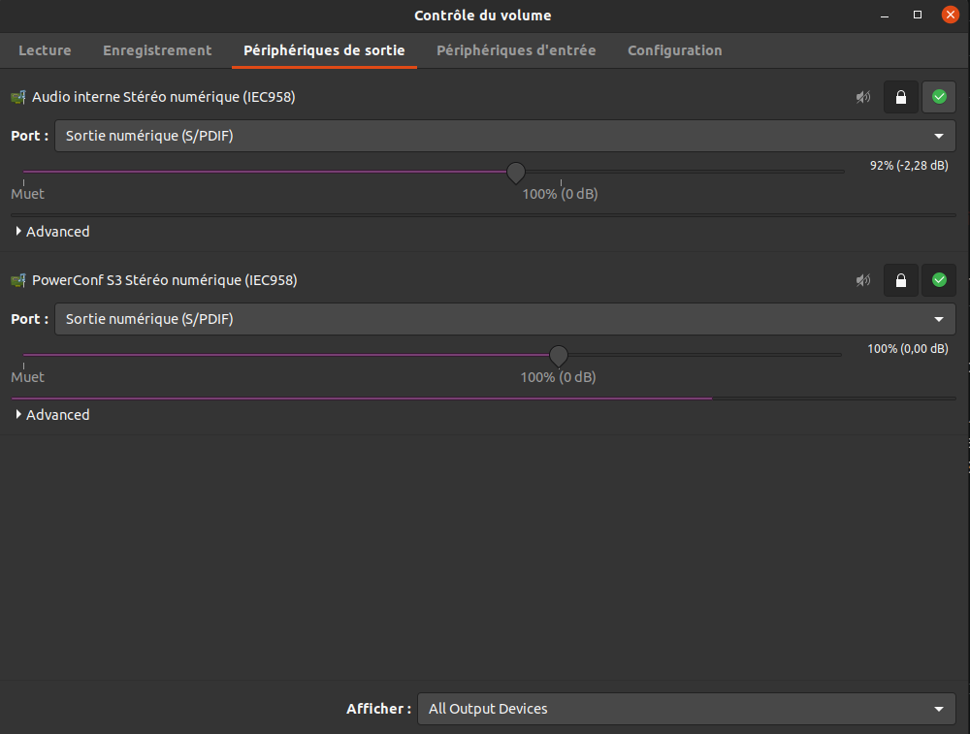
Task: Open the Afficher All Output Devices dropdown
Action: (x=686, y=709)
